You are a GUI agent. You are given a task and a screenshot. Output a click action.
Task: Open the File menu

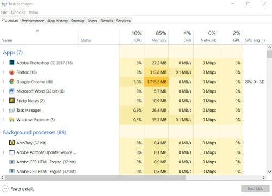[4, 13]
